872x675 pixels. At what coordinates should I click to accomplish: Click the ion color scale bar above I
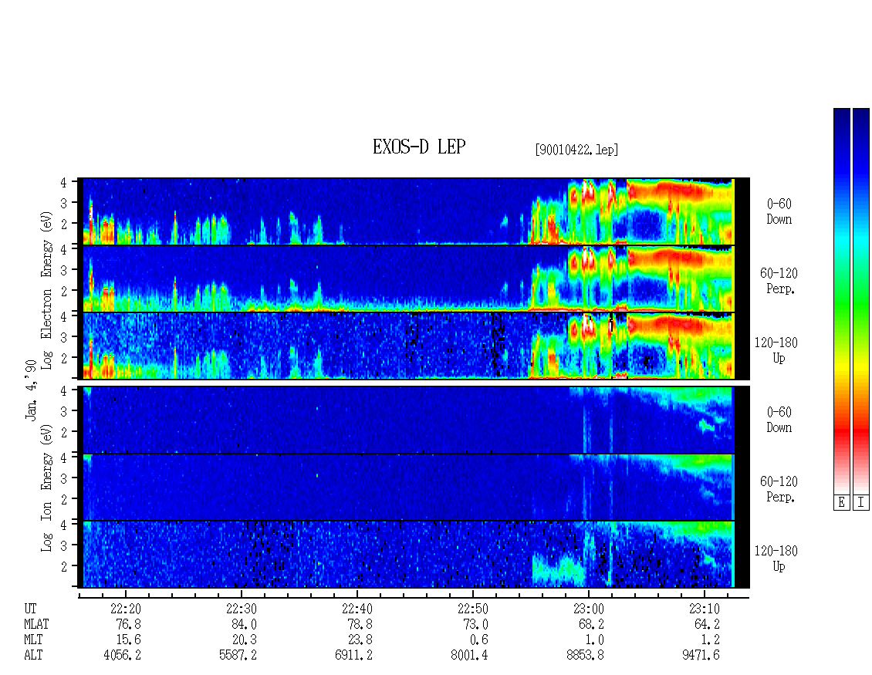[861, 301]
